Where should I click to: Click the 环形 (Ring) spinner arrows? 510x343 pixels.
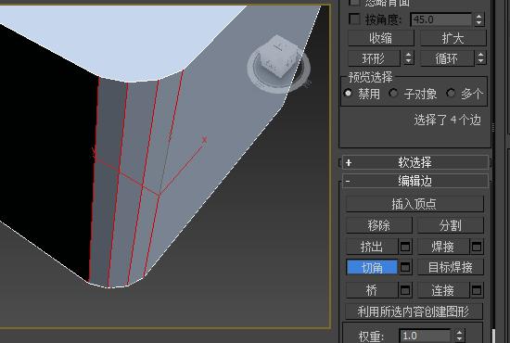coord(409,58)
